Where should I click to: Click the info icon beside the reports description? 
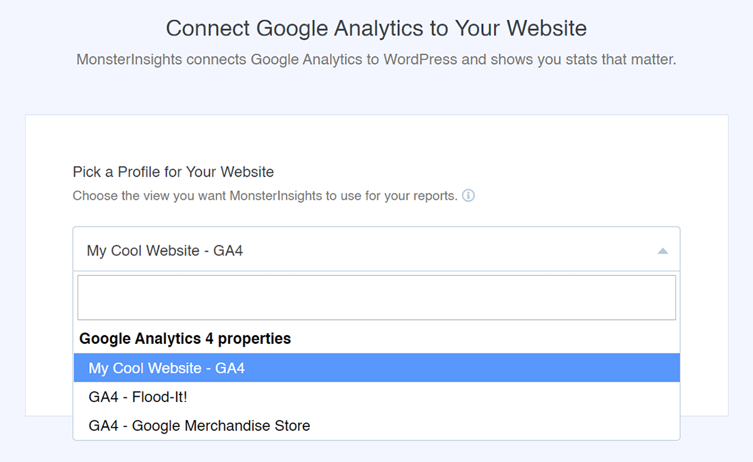pos(468,196)
